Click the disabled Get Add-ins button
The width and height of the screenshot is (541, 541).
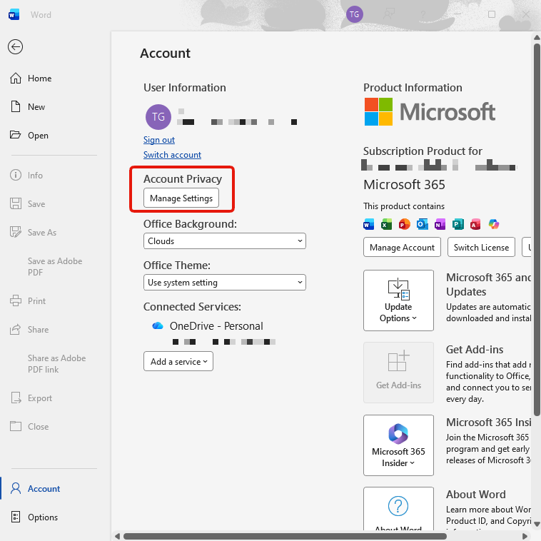click(x=398, y=373)
